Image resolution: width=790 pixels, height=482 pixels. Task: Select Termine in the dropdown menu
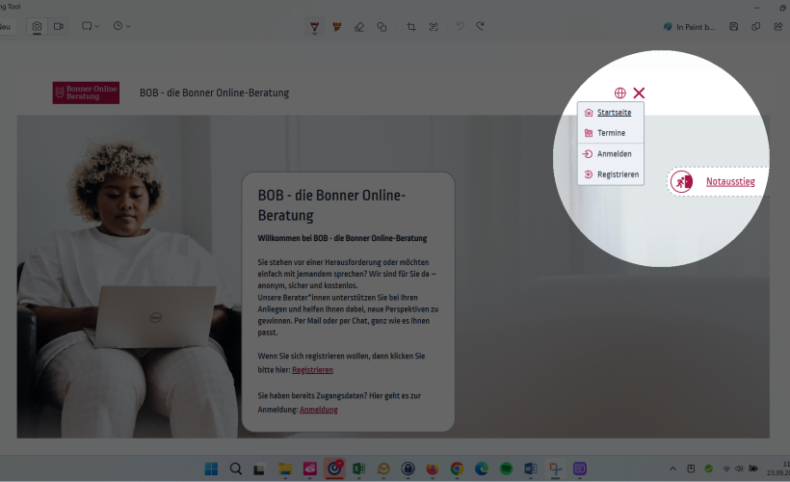(611, 133)
